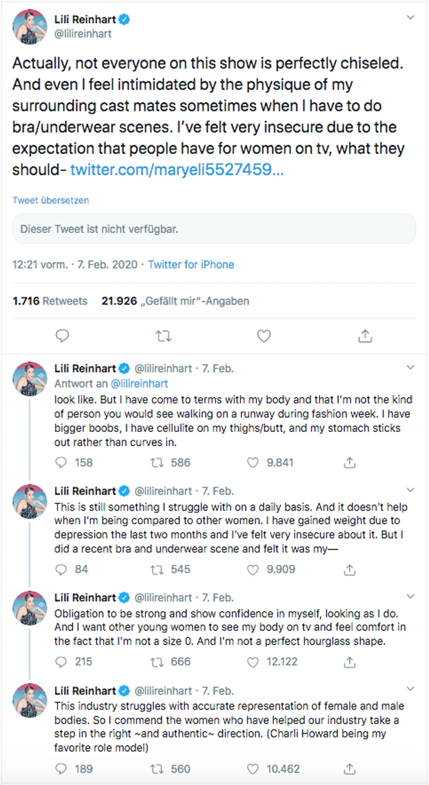The width and height of the screenshot is (429, 785).
Task: Open the twitter.com/maryeli5527459 link
Action: [177, 170]
